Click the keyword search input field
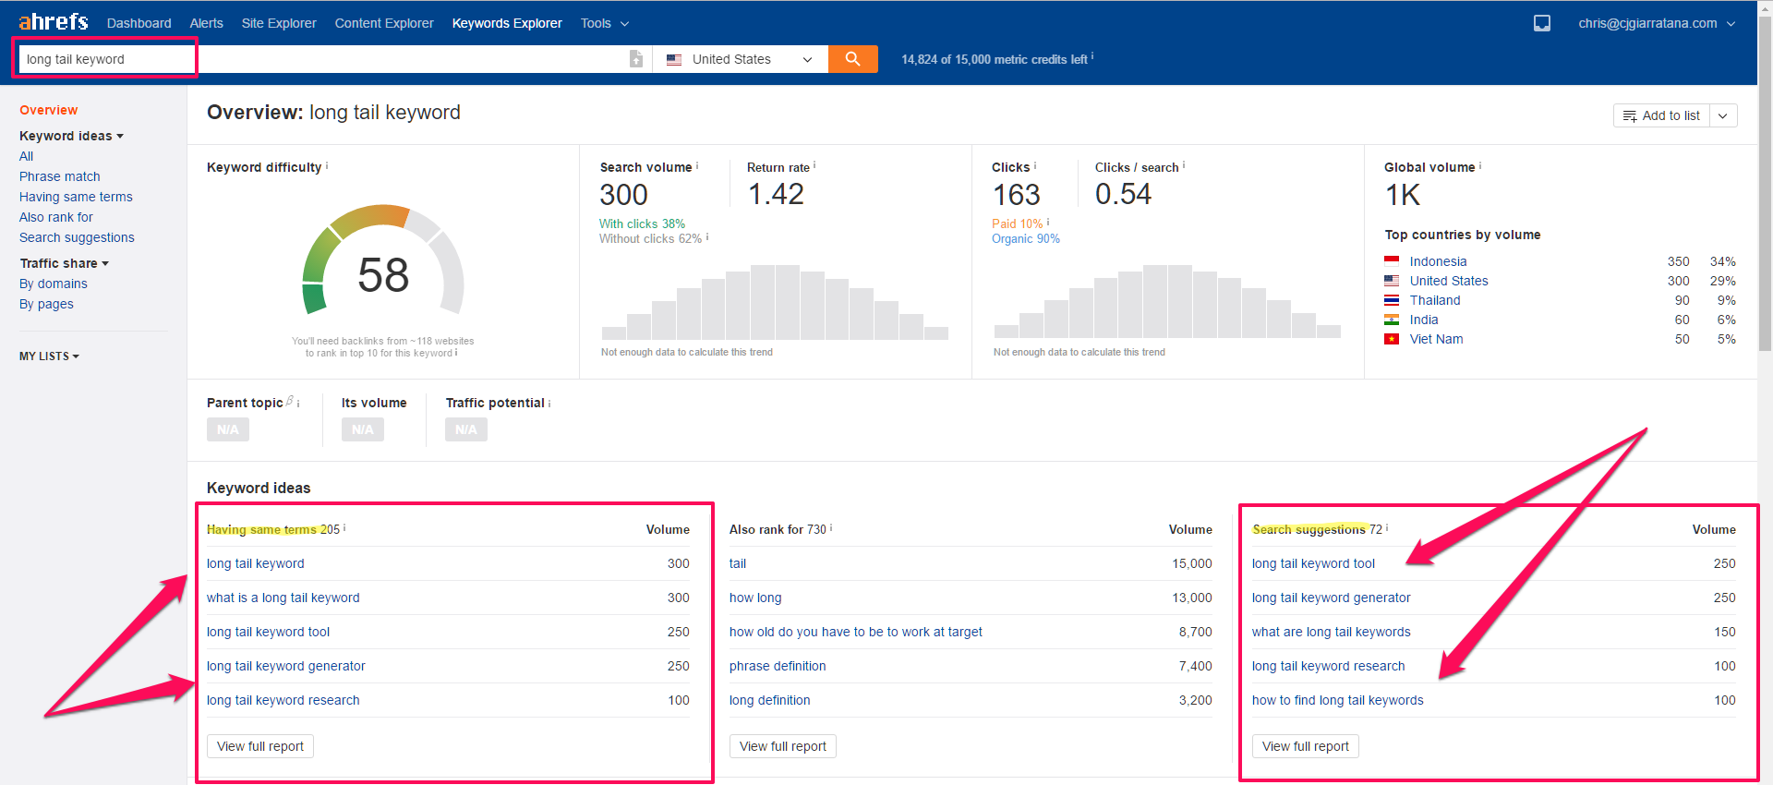The width and height of the screenshot is (1773, 785). [x=106, y=59]
